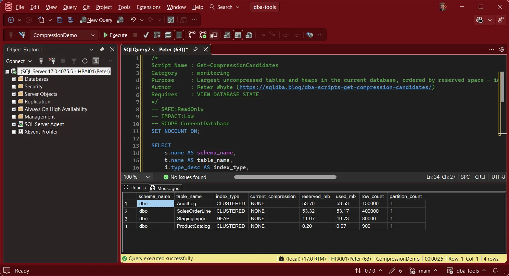Screen dimensions: 509x276
Task: Open the CompressionDemo database dropdown
Action: 64,35
